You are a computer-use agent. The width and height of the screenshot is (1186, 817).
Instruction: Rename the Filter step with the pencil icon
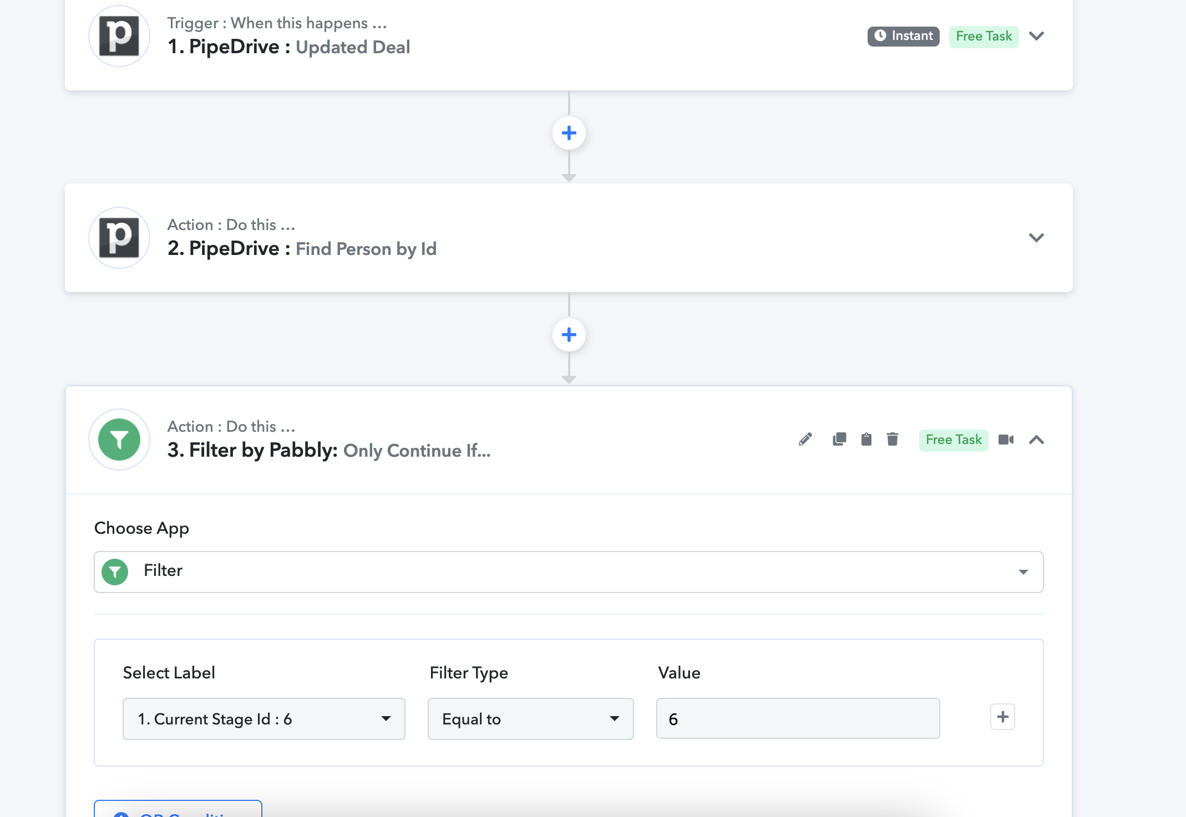click(805, 440)
